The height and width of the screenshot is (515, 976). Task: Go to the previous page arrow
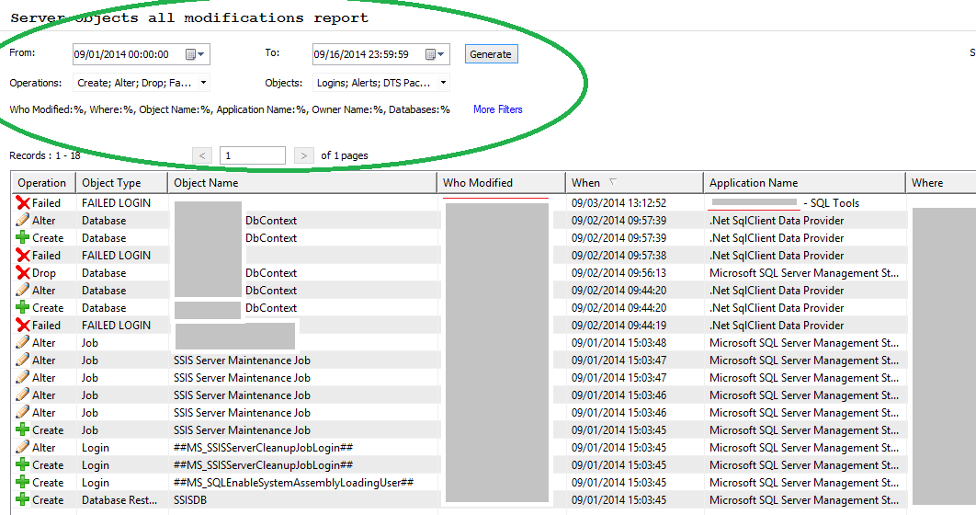coord(203,155)
